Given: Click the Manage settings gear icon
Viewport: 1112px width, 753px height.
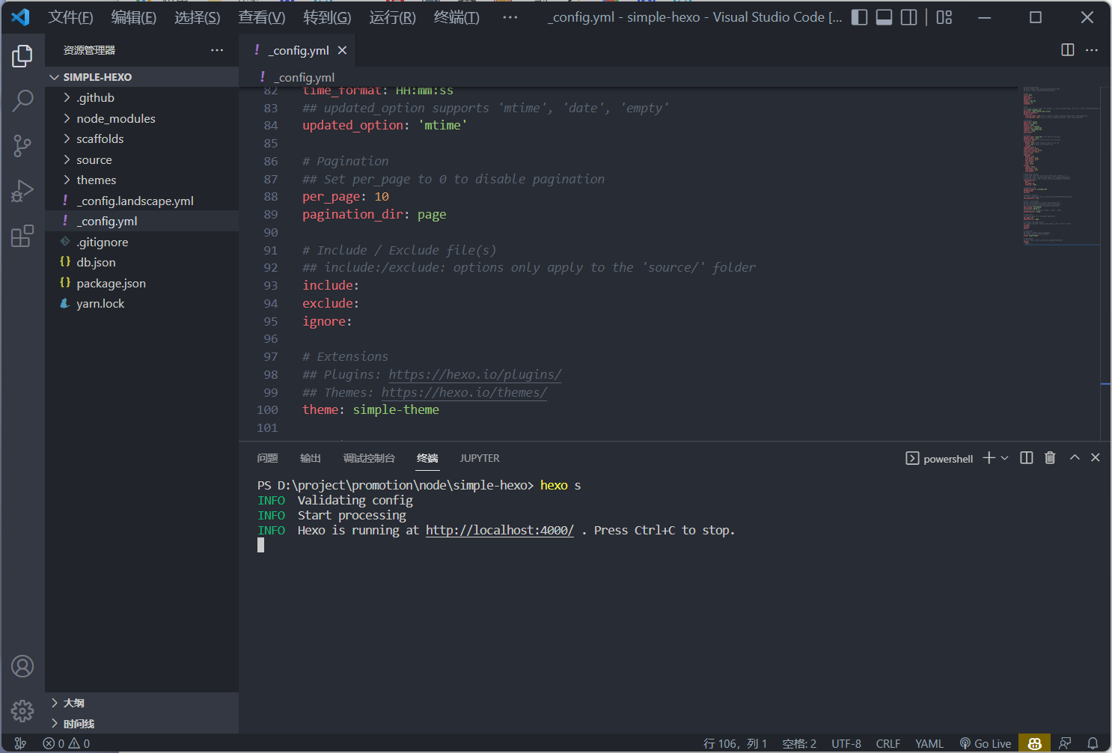Looking at the screenshot, I should coord(22,710).
